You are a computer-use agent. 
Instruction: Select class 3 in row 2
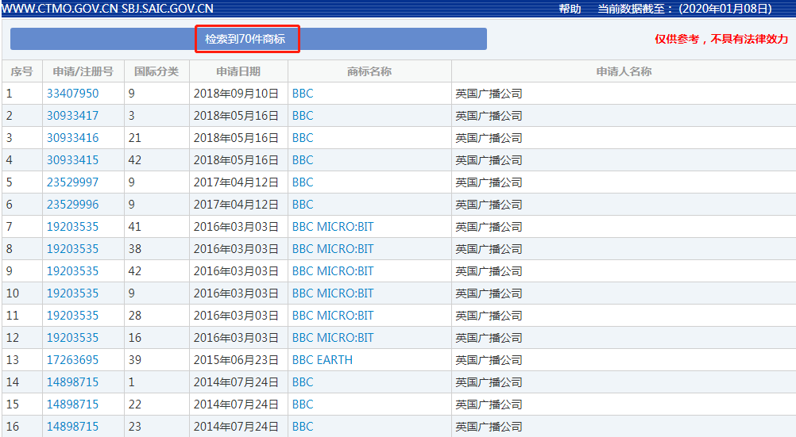132,116
